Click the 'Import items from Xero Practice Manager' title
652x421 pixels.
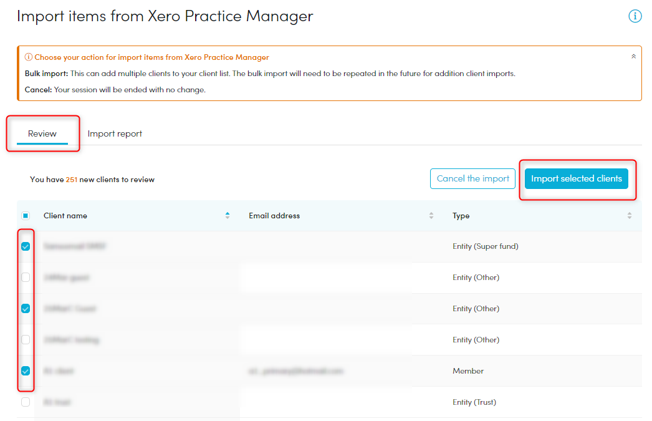tap(165, 16)
